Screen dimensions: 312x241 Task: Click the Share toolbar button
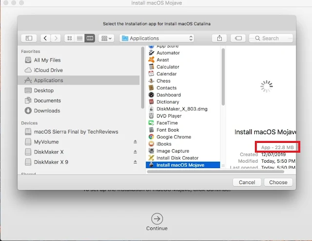point(219,38)
